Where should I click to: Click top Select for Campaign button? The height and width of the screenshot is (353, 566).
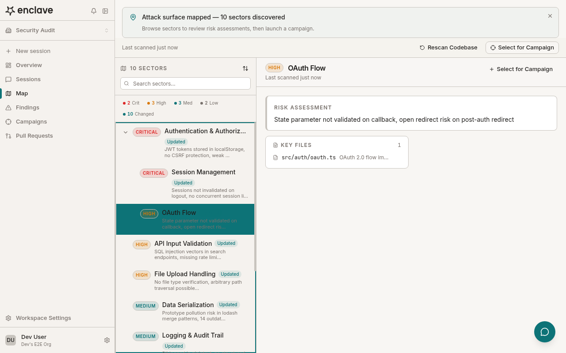click(x=522, y=48)
